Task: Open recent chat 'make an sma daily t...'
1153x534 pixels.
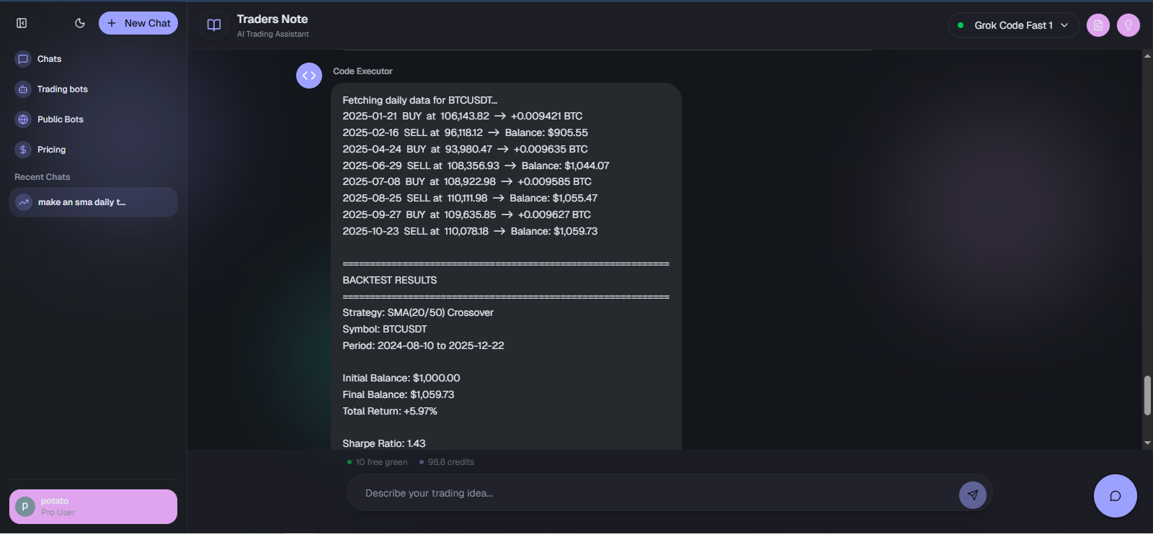Action: click(93, 202)
